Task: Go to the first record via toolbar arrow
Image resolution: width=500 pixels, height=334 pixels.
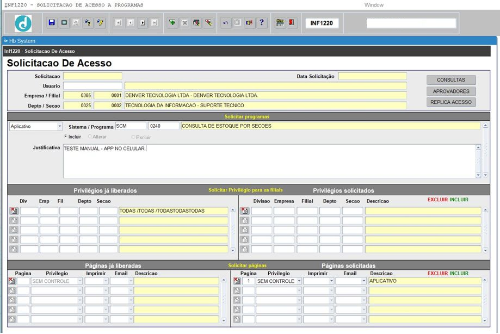Action: pyautogui.click(x=118, y=23)
